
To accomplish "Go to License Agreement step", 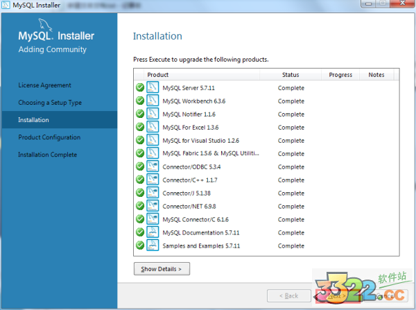I will click(44, 85).
